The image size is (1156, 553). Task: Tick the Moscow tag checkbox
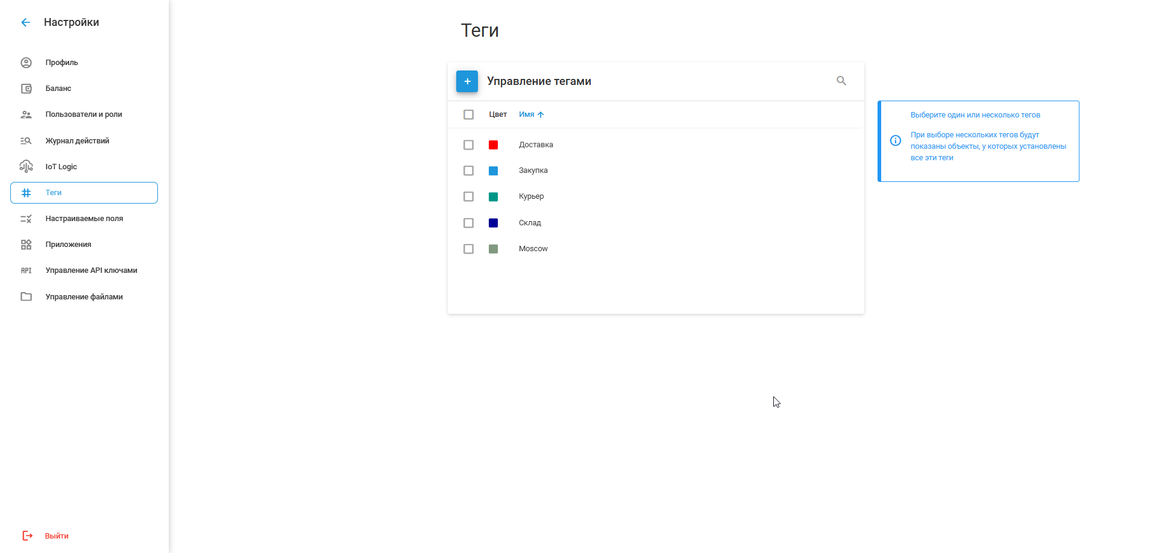pyautogui.click(x=468, y=249)
